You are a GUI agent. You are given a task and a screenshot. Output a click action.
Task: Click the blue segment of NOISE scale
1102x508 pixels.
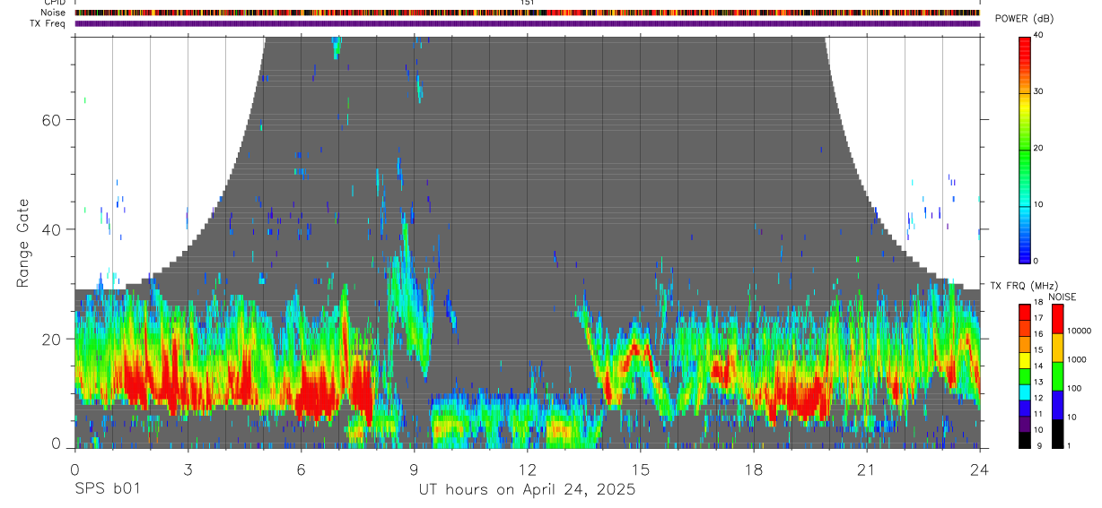[1058, 405]
